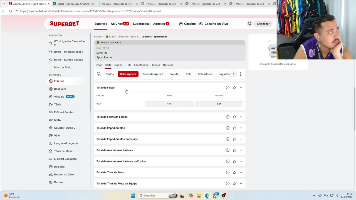Select the Basquete icon in sidebar

pyautogui.click(x=51, y=89)
